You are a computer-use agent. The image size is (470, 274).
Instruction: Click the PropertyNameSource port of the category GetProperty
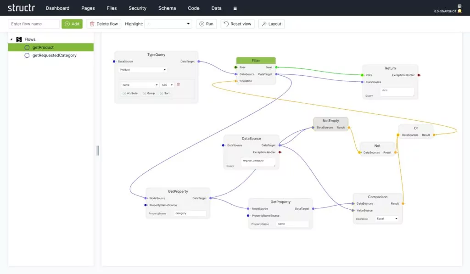point(145,205)
